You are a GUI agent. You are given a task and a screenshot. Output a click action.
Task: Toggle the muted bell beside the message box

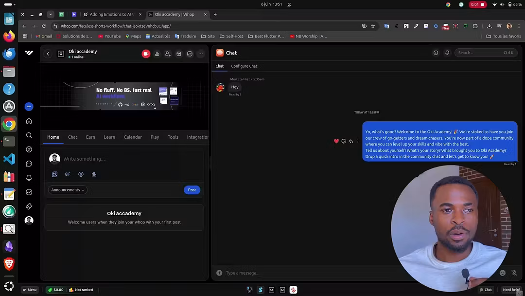click(514, 273)
